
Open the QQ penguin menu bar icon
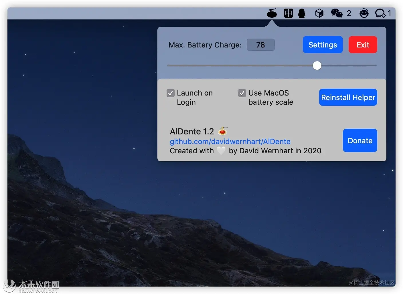[302, 13]
